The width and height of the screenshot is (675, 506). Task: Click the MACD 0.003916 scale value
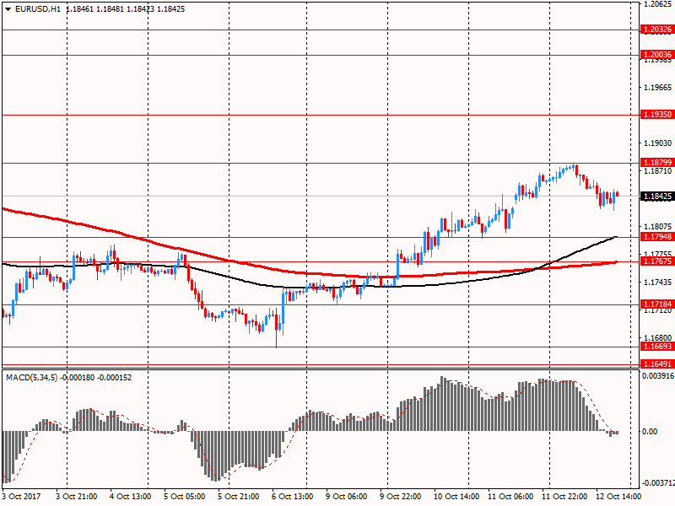point(658,376)
